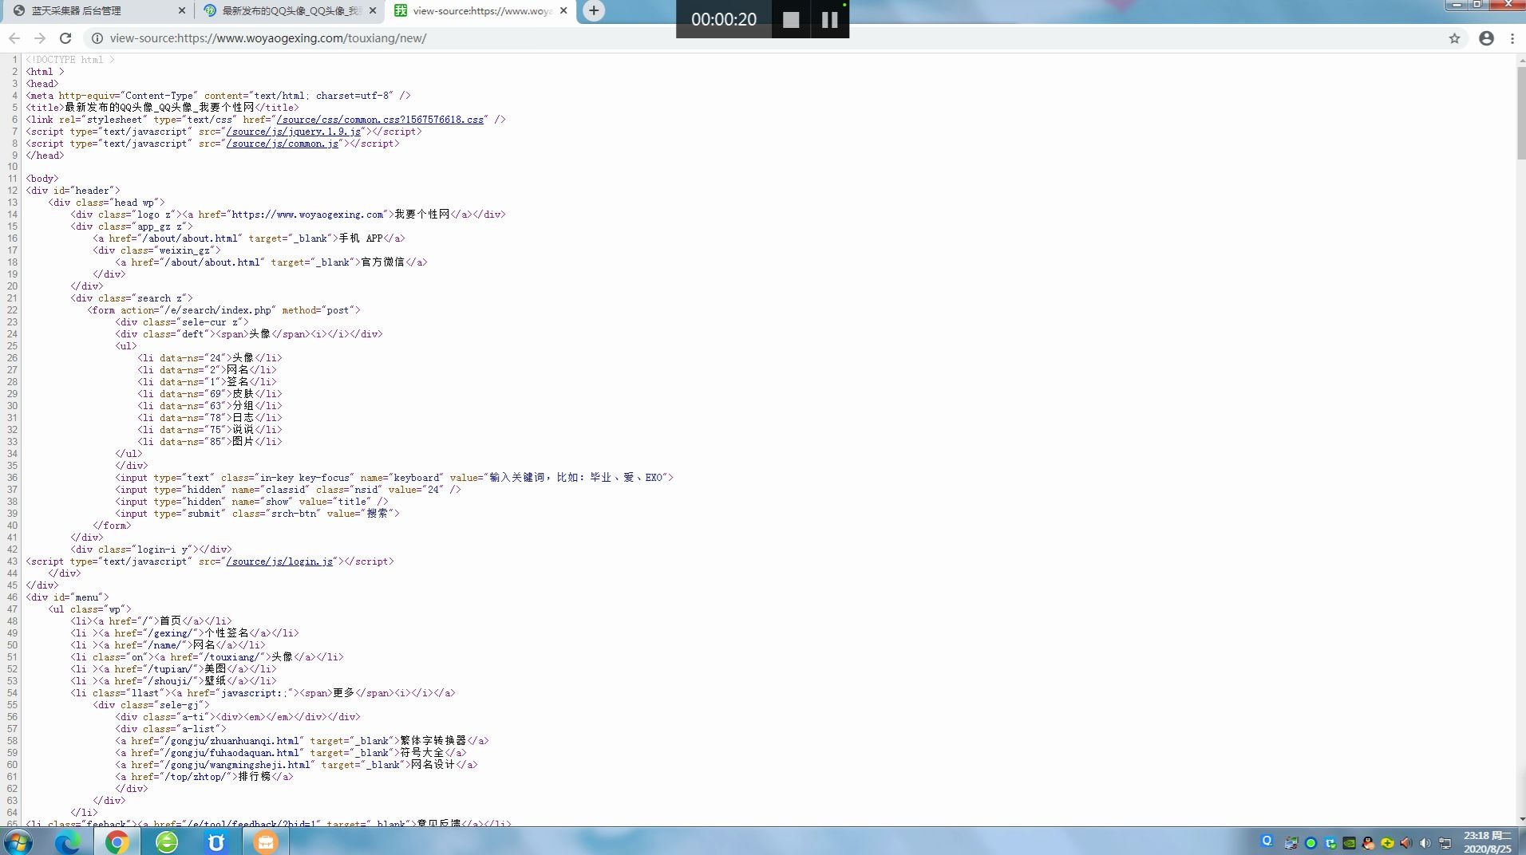Reload the page with the refresh icon
The width and height of the screenshot is (1526, 855).
click(x=65, y=38)
